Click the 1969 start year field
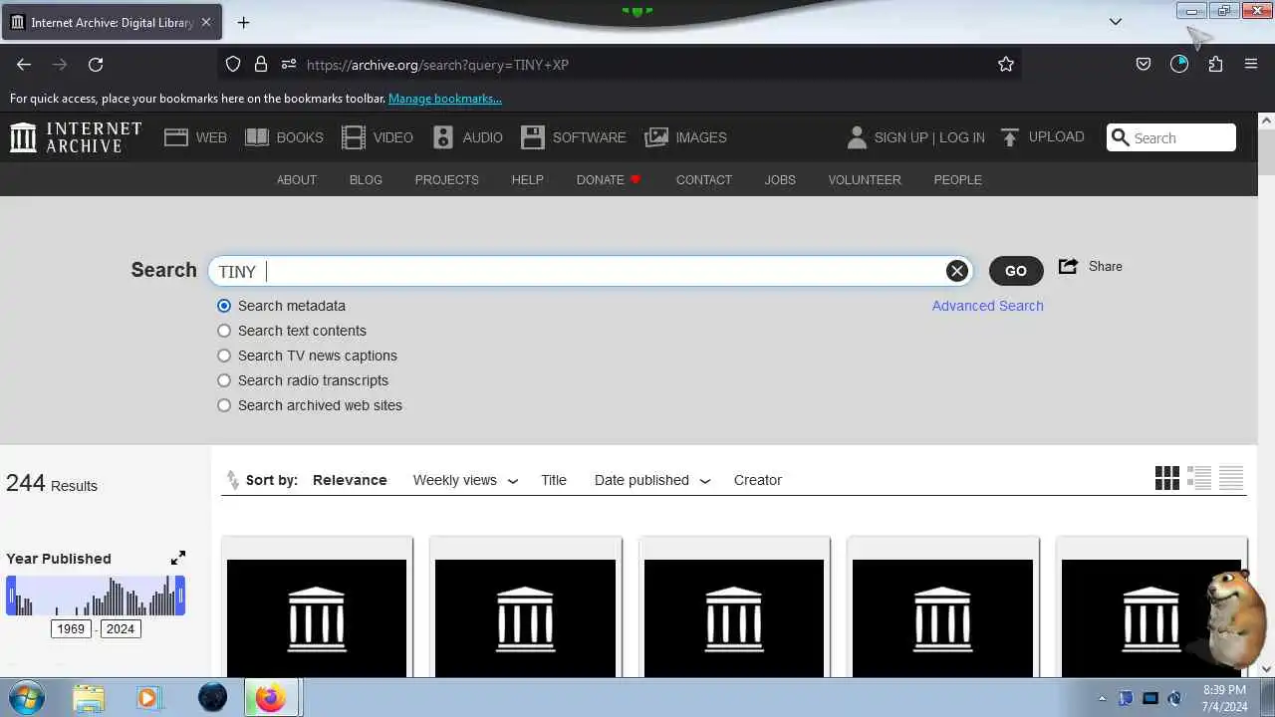 tap(71, 628)
